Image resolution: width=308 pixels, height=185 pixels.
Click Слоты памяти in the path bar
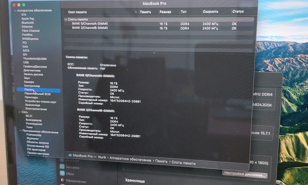(x=184, y=163)
